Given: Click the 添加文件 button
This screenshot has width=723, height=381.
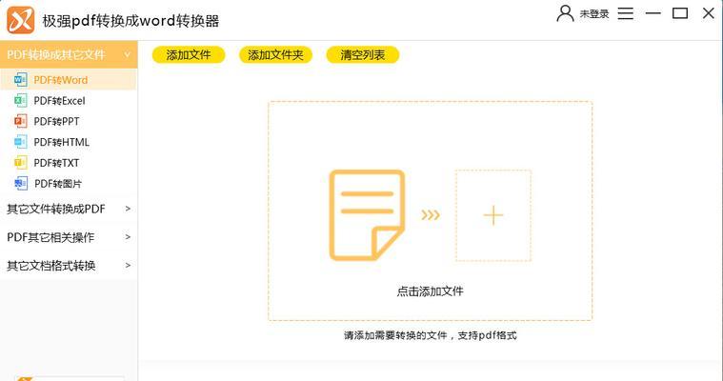Looking at the screenshot, I should (189, 55).
